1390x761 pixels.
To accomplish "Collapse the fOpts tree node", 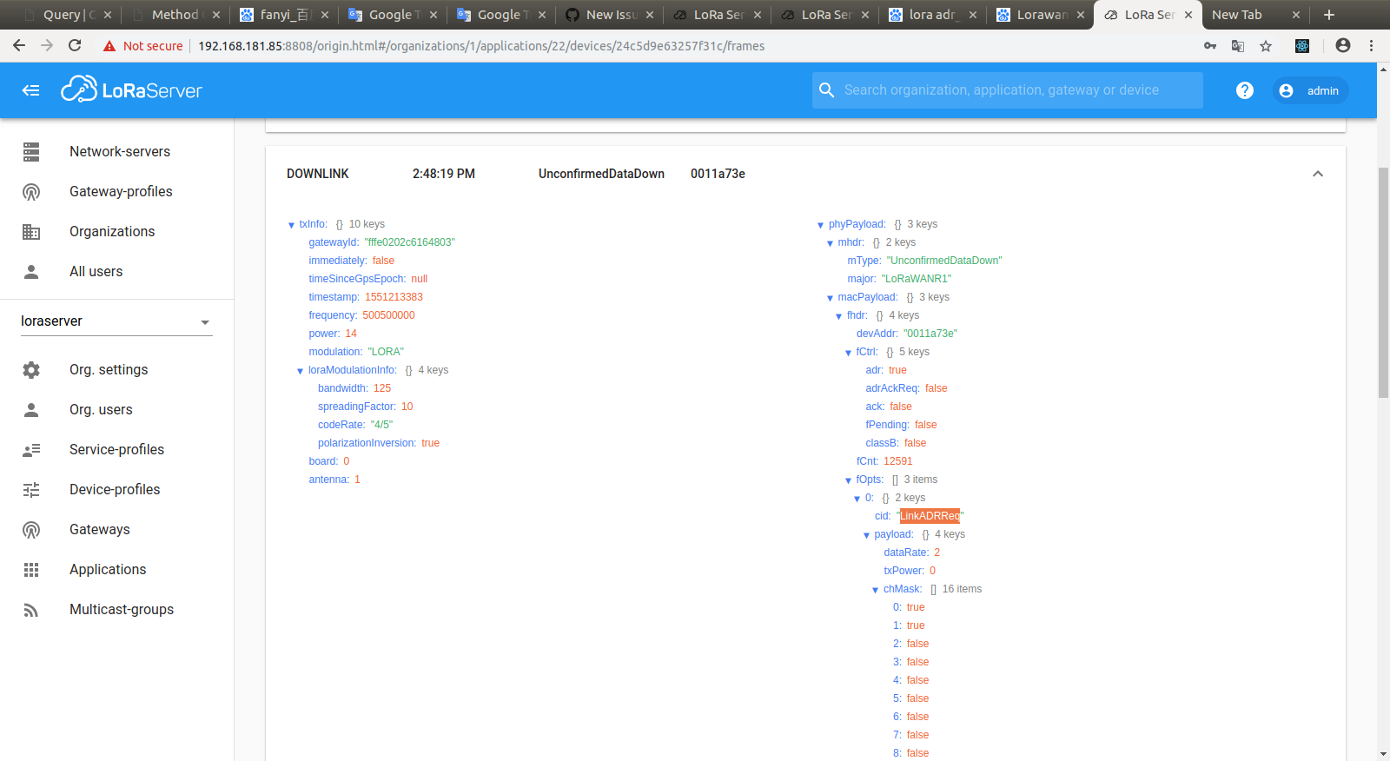I will [849, 480].
